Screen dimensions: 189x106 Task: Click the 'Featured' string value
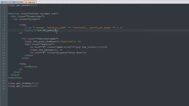tap(79, 27)
